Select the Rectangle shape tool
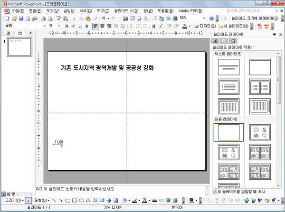 tap(75, 200)
